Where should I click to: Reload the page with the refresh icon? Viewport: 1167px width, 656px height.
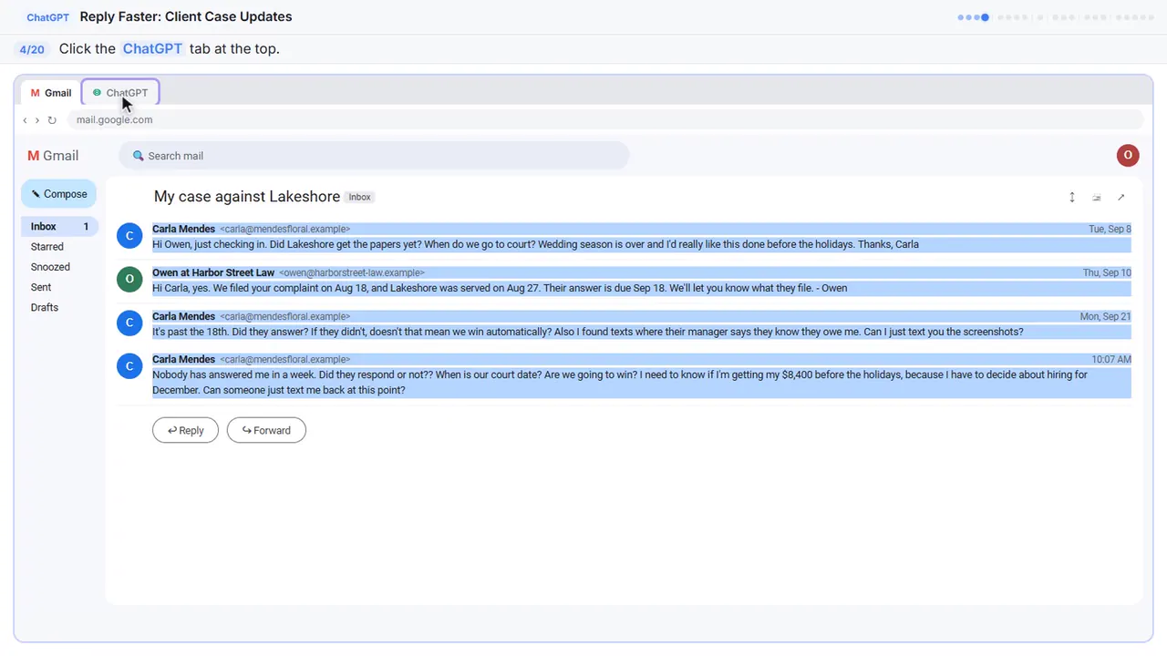(52, 120)
